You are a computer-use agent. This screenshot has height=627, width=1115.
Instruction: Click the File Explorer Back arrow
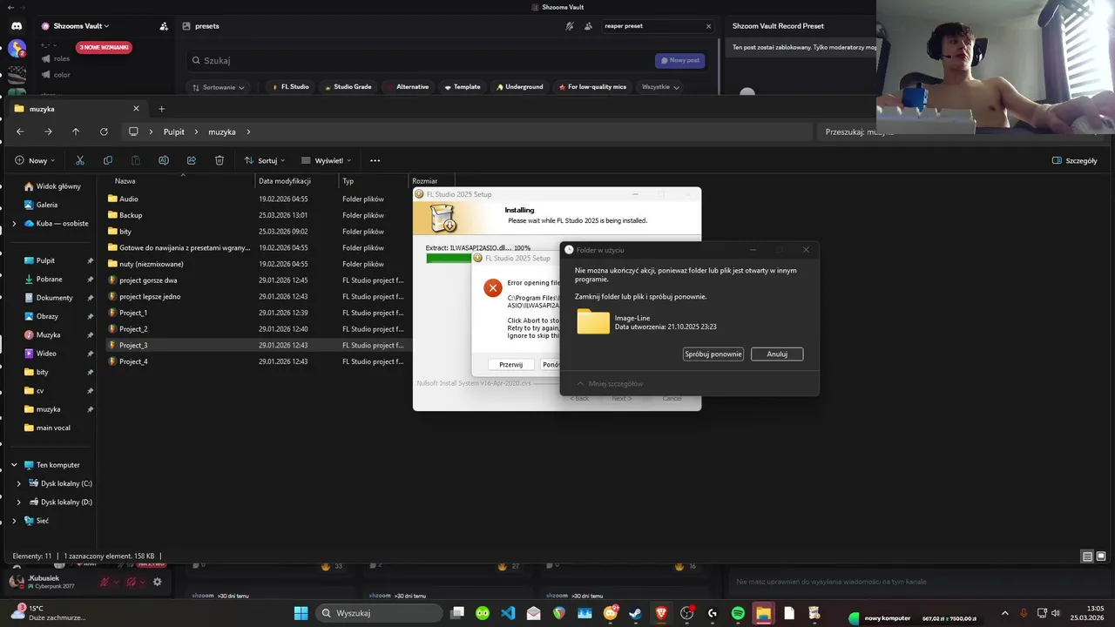pos(20,131)
